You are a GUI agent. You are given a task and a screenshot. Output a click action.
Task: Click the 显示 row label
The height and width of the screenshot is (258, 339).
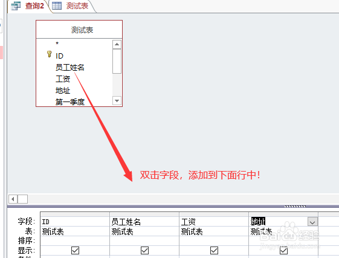[x=26, y=250]
